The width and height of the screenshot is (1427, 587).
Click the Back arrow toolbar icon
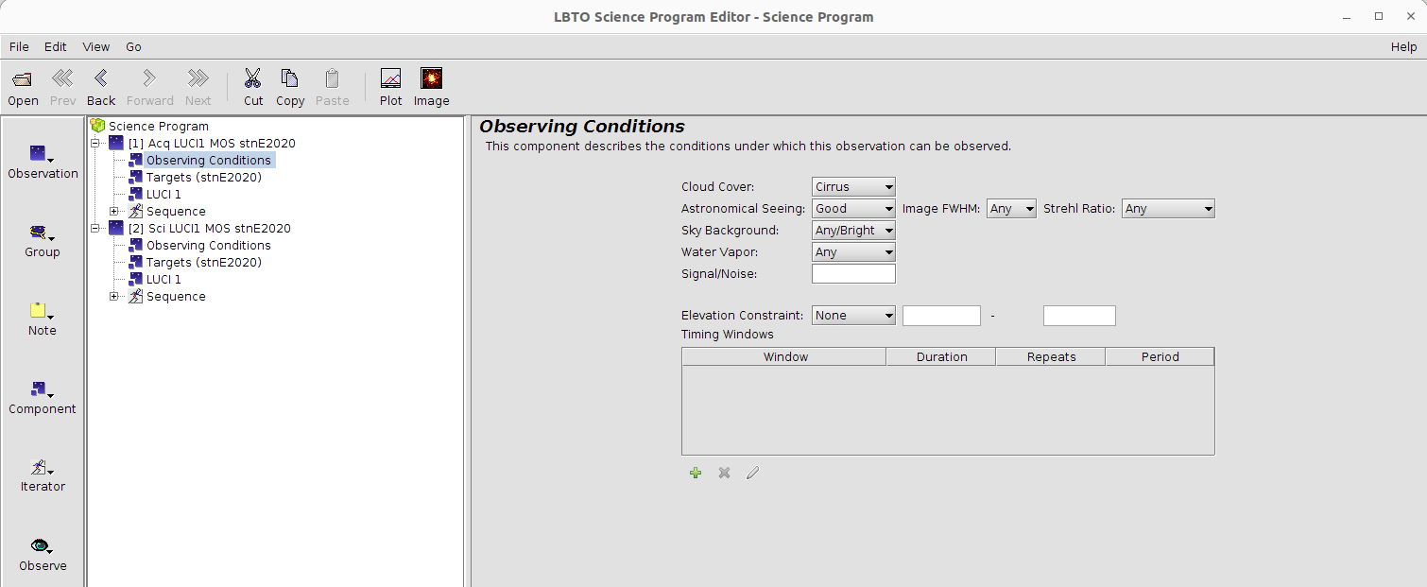(x=100, y=79)
